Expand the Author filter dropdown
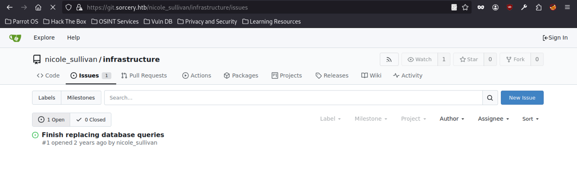 [452, 119]
